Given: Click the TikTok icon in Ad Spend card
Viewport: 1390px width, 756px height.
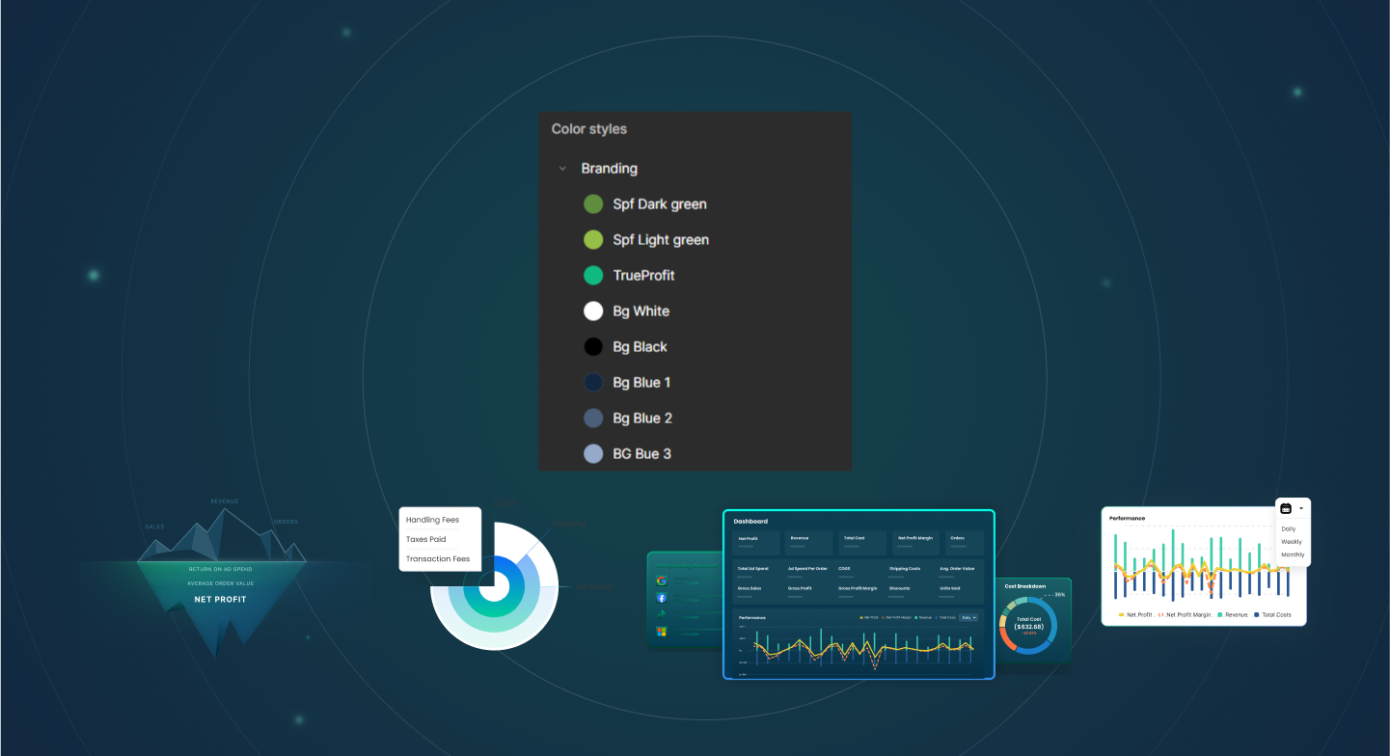Looking at the screenshot, I should pos(662,614).
